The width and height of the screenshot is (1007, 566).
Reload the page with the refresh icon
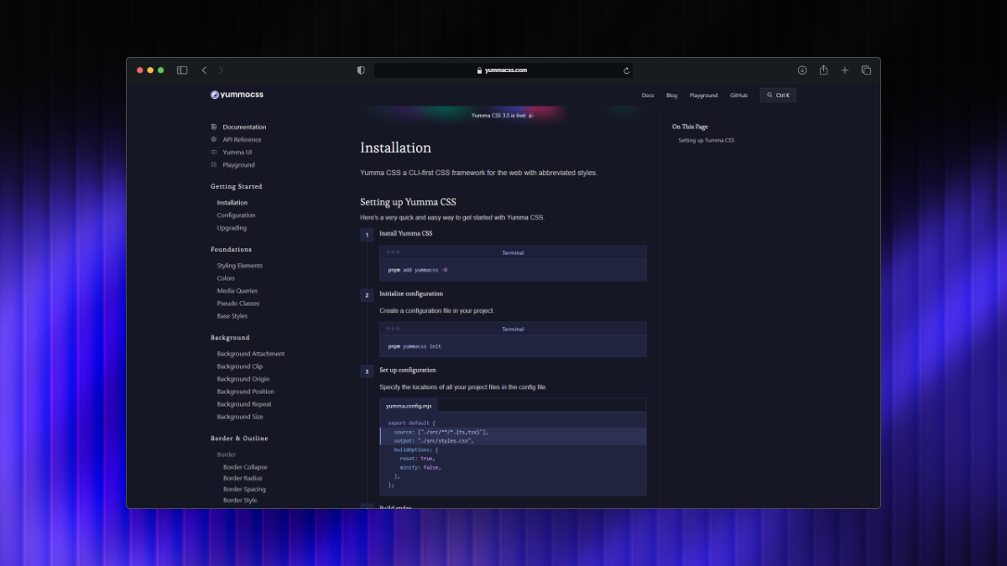coord(626,70)
